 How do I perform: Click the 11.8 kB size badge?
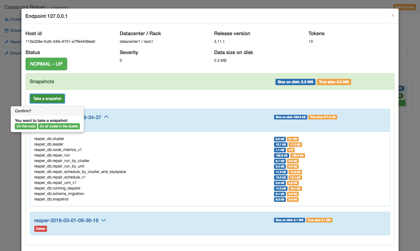[x=281, y=172]
